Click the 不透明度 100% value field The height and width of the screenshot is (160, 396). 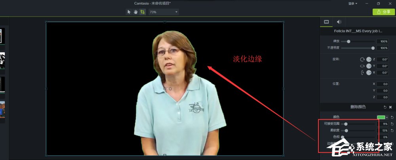383,48
